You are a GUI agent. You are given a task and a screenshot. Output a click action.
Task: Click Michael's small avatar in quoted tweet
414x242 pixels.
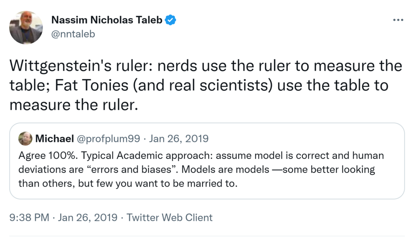[x=25, y=139]
